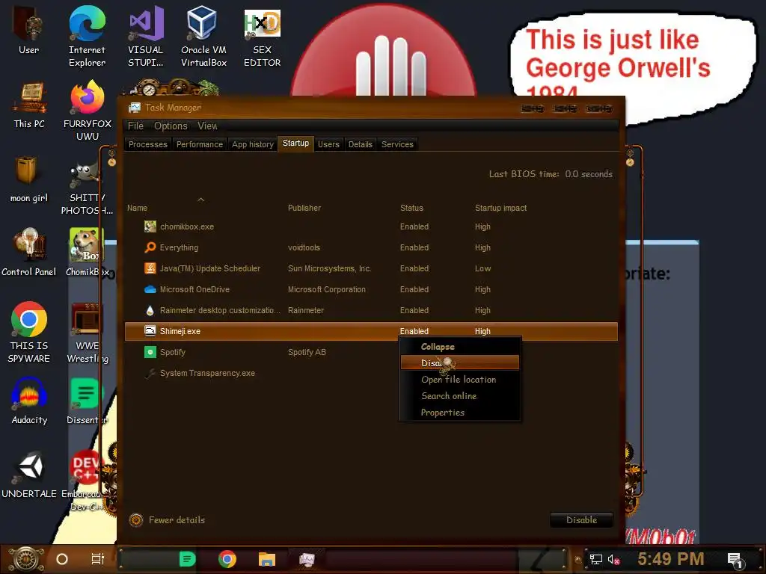
Task: Click the Rainmeter droplet icon
Action: coord(150,310)
